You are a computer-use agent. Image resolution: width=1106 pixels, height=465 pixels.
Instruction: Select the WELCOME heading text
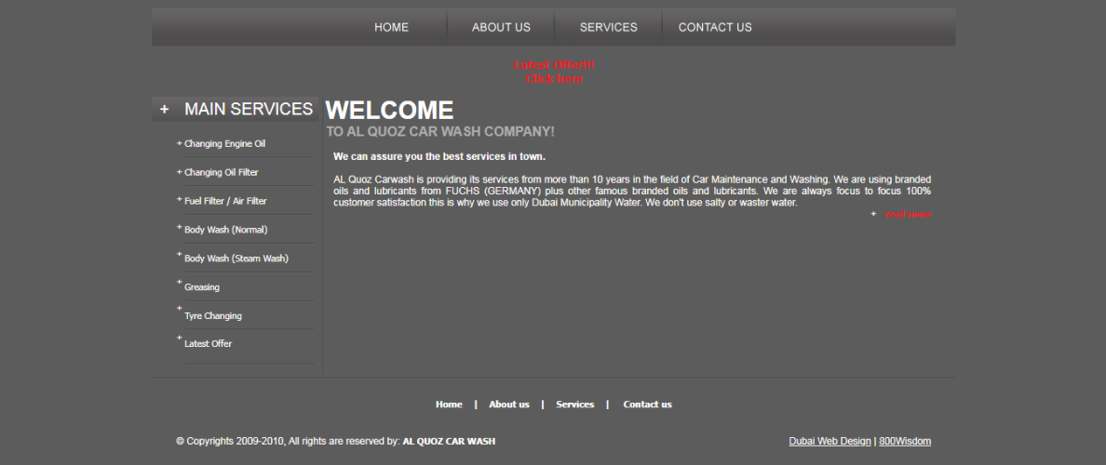pyautogui.click(x=389, y=111)
